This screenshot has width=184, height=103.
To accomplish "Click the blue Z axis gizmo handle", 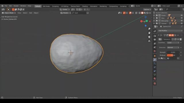I will pyautogui.click(x=146, y=17).
